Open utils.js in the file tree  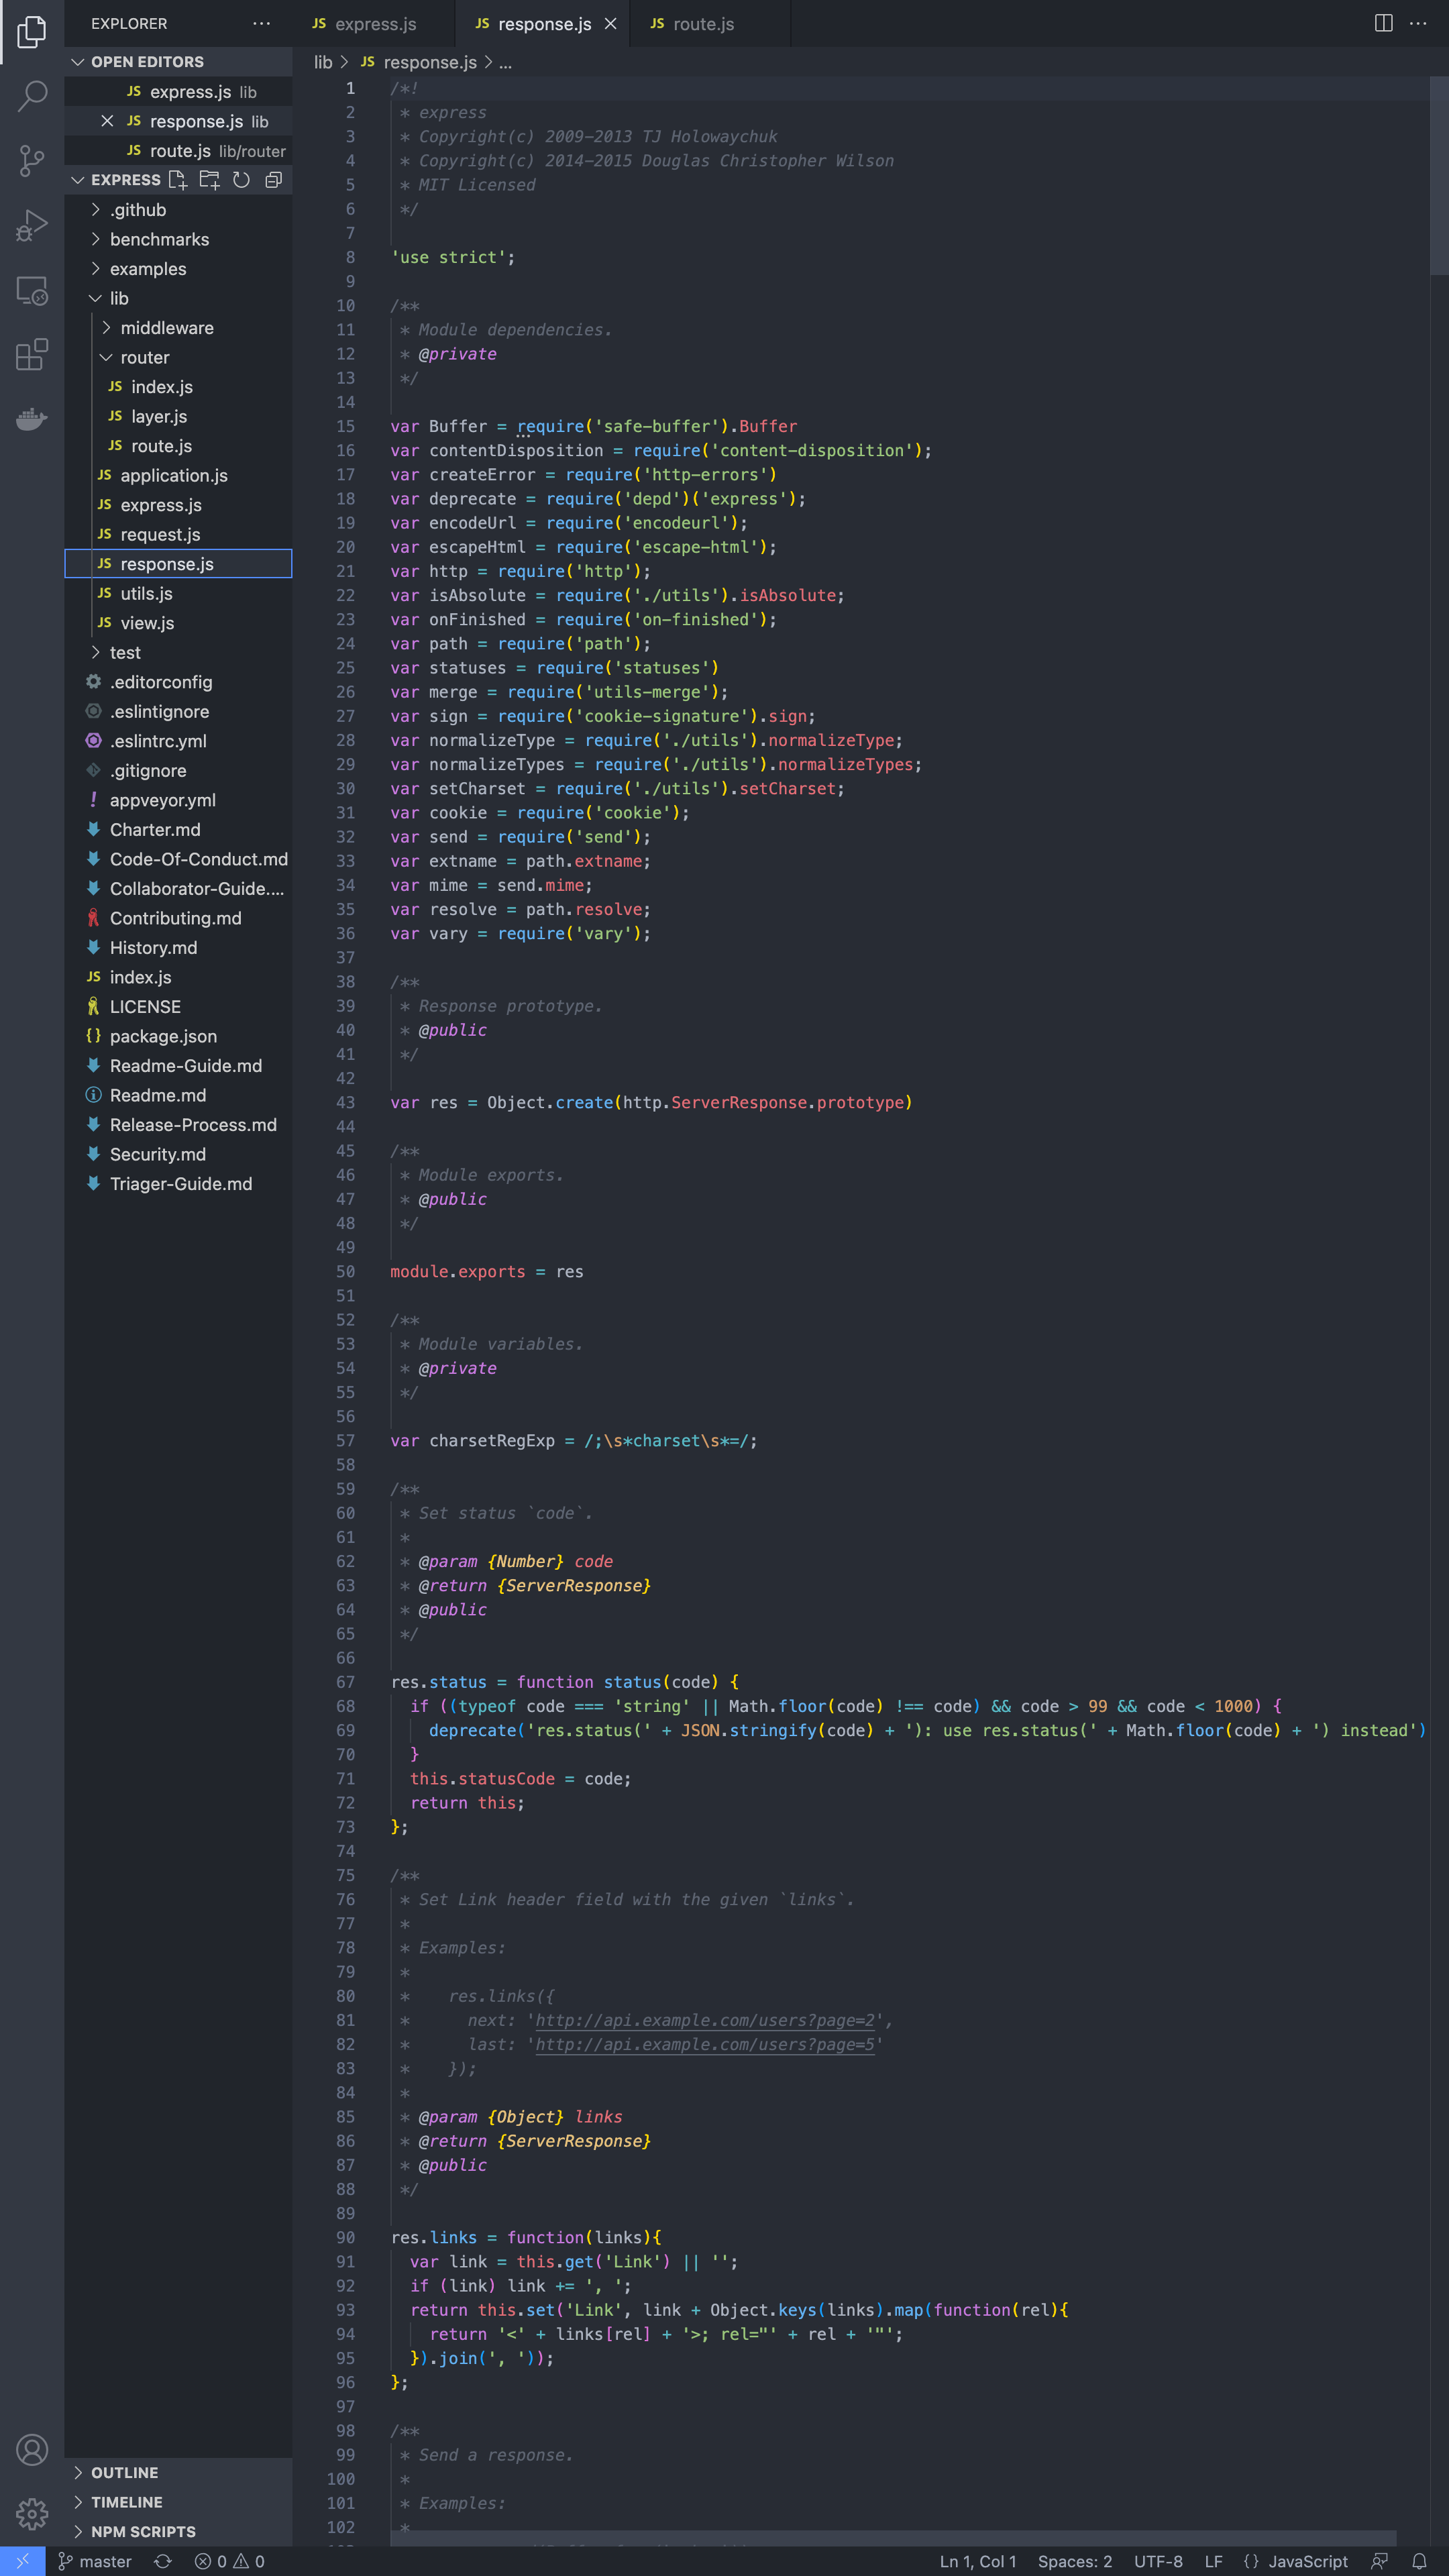[x=178, y=593]
